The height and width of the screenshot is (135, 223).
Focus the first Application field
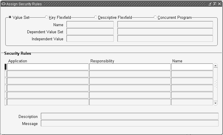click(48, 67)
